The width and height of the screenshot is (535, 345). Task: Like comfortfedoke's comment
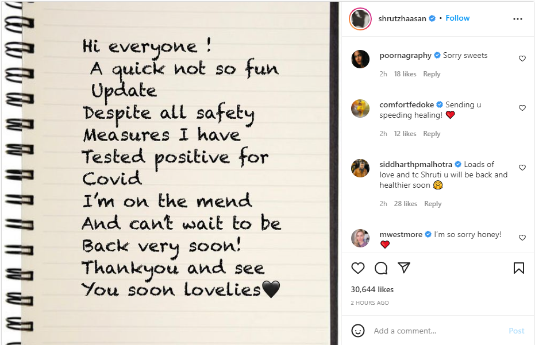(x=522, y=108)
